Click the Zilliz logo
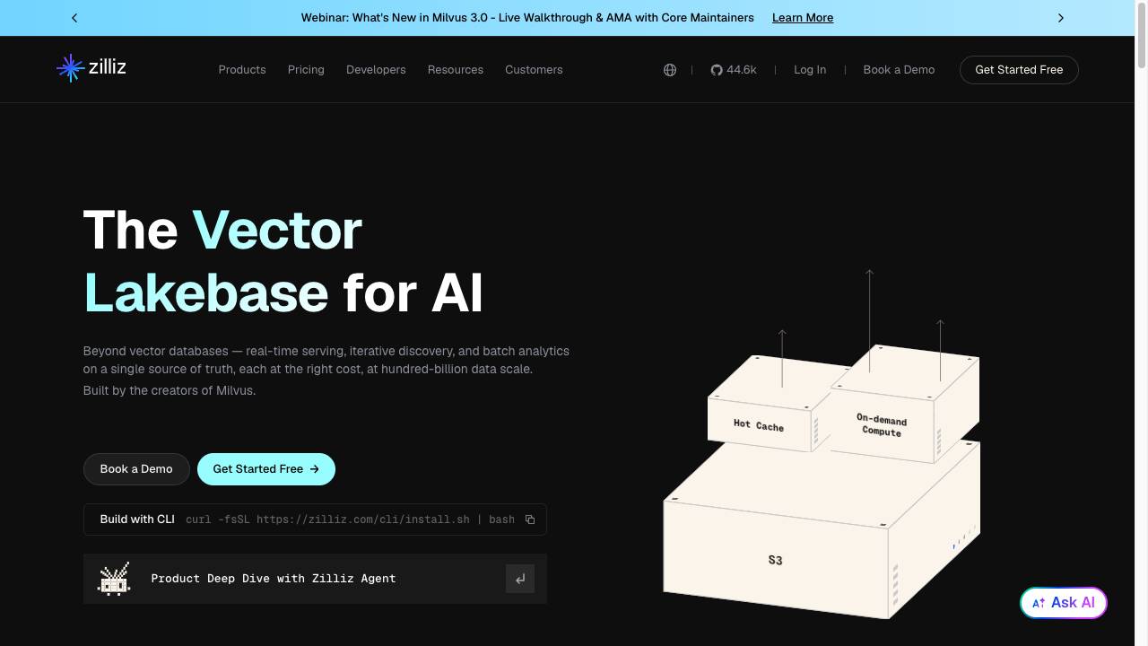The height and width of the screenshot is (646, 1148). tap(91, 68)
